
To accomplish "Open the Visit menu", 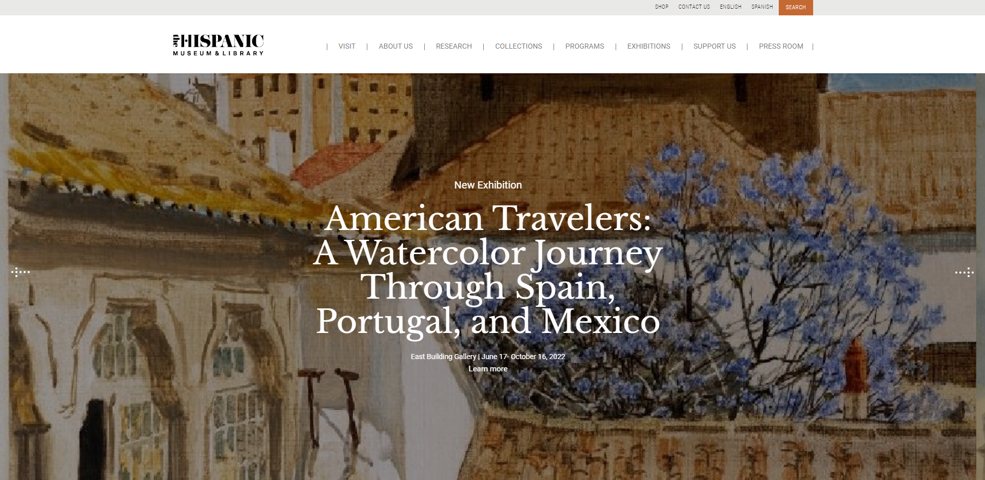I will pyautogui.click(x=347, y=46).
